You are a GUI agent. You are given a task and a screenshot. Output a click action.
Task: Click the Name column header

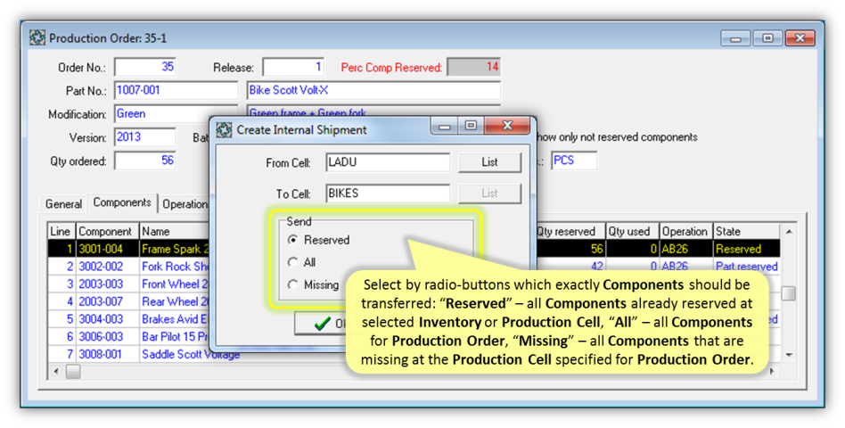[x=174, y=231]
